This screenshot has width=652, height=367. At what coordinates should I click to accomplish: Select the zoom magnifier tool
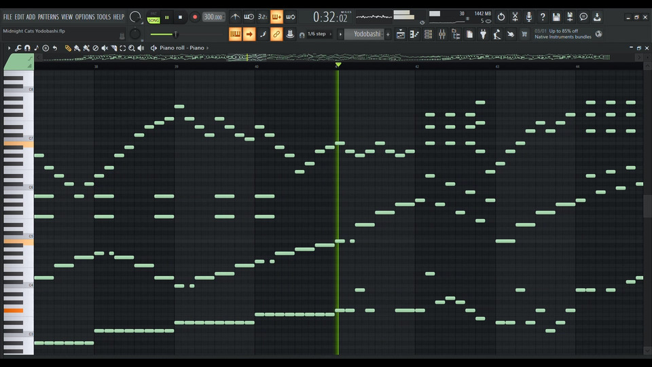132,48
